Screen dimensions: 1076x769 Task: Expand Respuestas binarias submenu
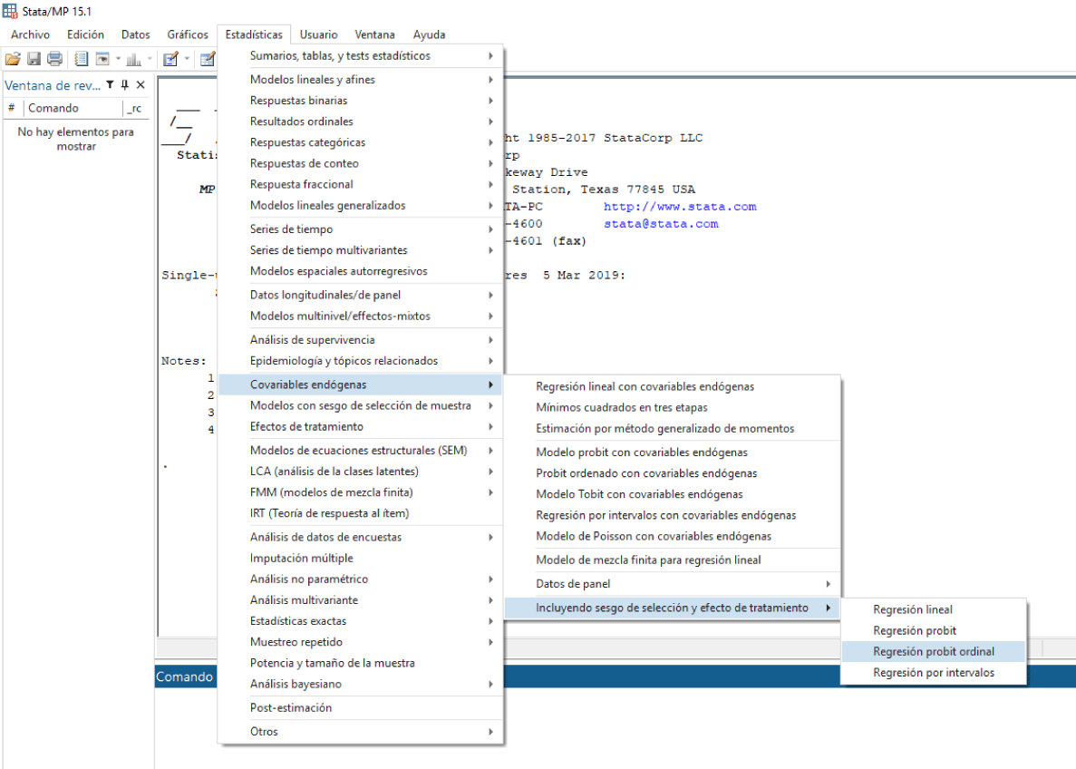click(x=360, y=101)
